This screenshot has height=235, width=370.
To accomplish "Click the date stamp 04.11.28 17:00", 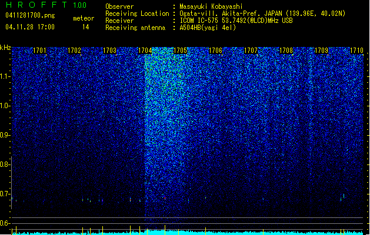I will pos(30,27).
